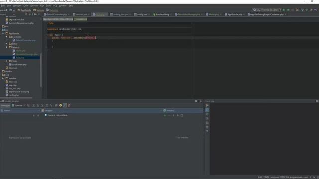Image resolution: width=319 pixels, height=179 pixels.
Task: Click the Remove watch minus icon
Action: (169, 115)
